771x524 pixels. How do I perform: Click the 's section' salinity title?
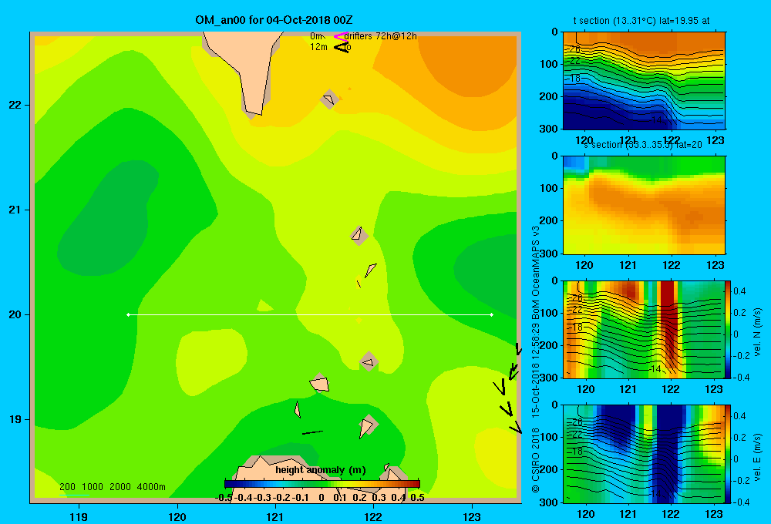(x=642, y=145)
